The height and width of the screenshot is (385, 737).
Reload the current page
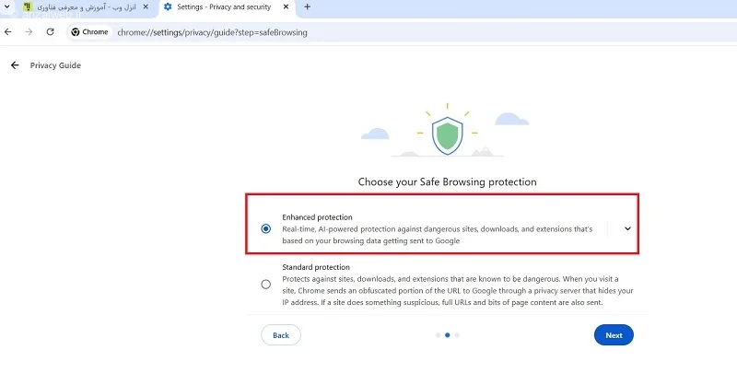[51, 32]
